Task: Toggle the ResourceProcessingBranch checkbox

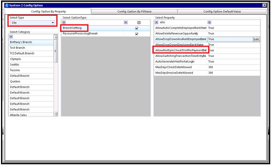Action: tap(137, 34)
